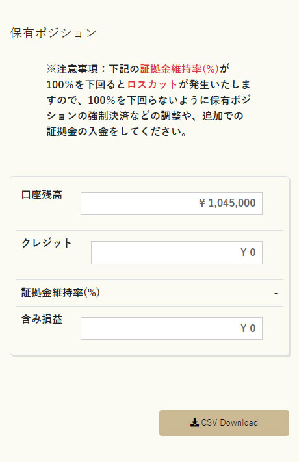Click the red ロスカット text
The height and width of the screenshot is (462, 299).
point(153,84)
